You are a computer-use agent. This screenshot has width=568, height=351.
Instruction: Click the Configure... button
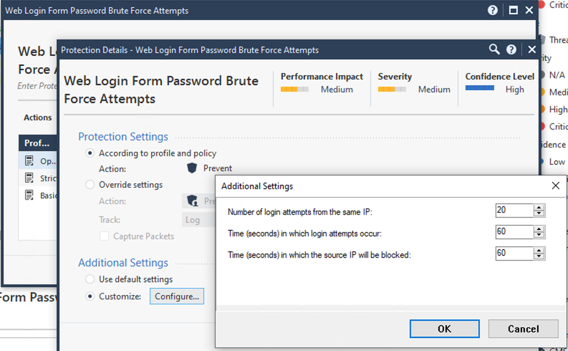177,296
